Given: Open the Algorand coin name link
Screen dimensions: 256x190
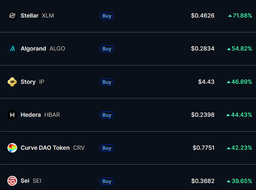Looking at the screenshot, I should [33, 49].
